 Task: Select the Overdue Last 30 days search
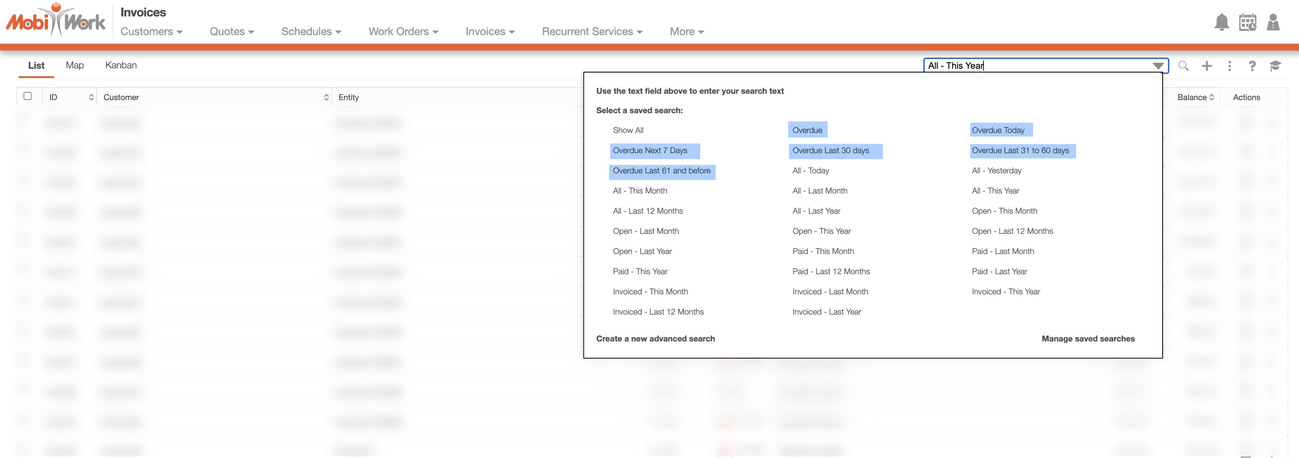point(831,151)
